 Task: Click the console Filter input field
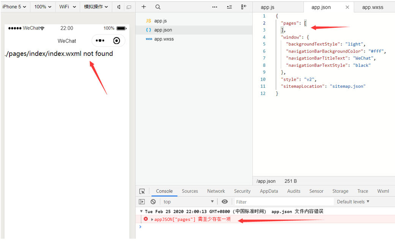284,202
